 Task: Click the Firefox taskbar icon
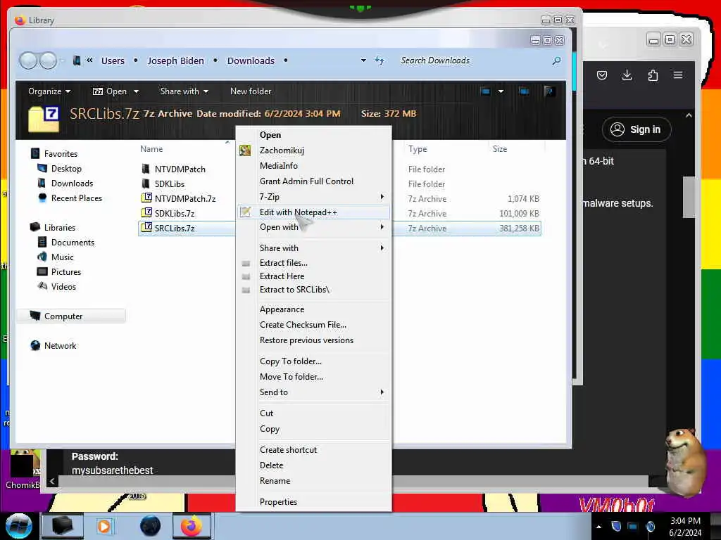coord(192,526)
